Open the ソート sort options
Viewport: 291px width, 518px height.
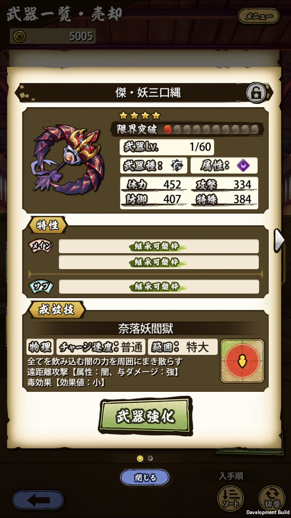[230, 497]
